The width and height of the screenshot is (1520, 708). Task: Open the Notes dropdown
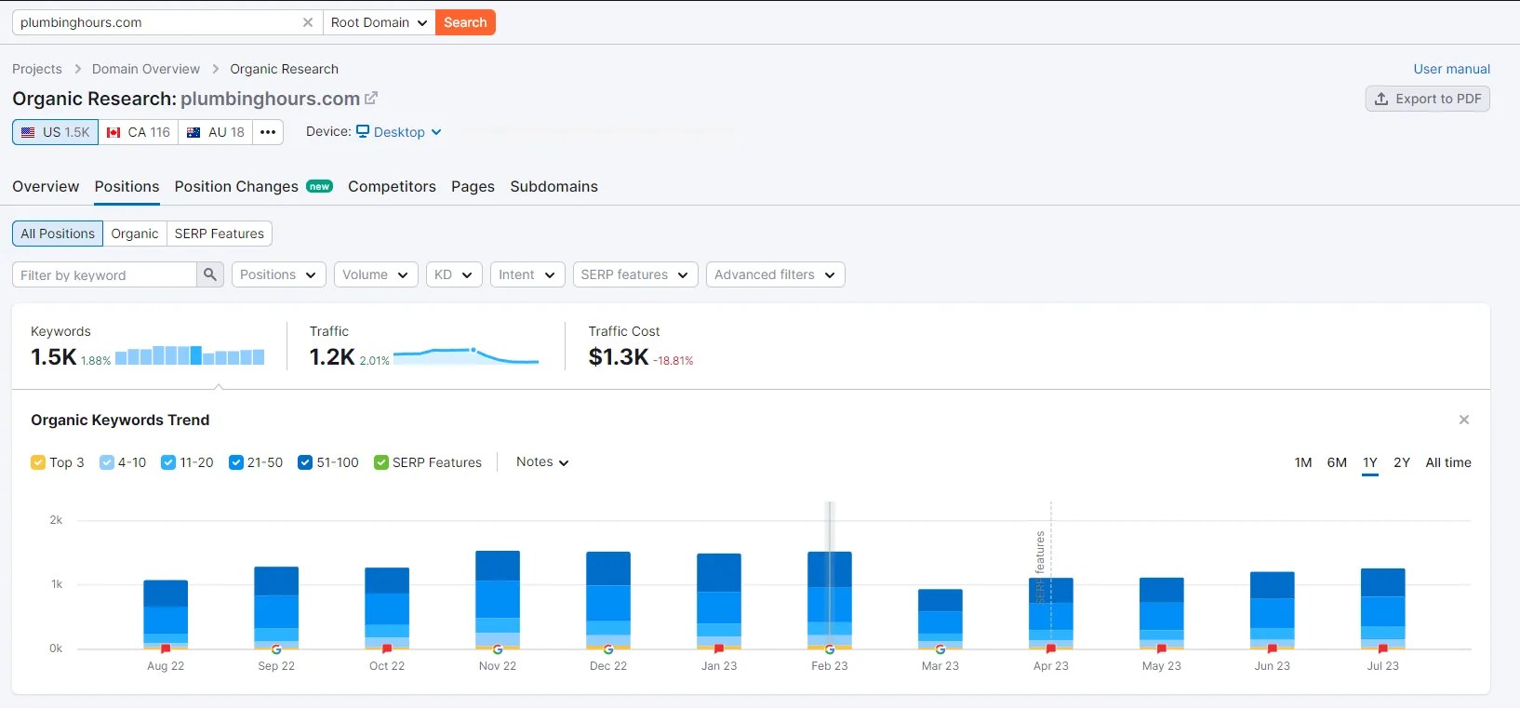[542, 462]
